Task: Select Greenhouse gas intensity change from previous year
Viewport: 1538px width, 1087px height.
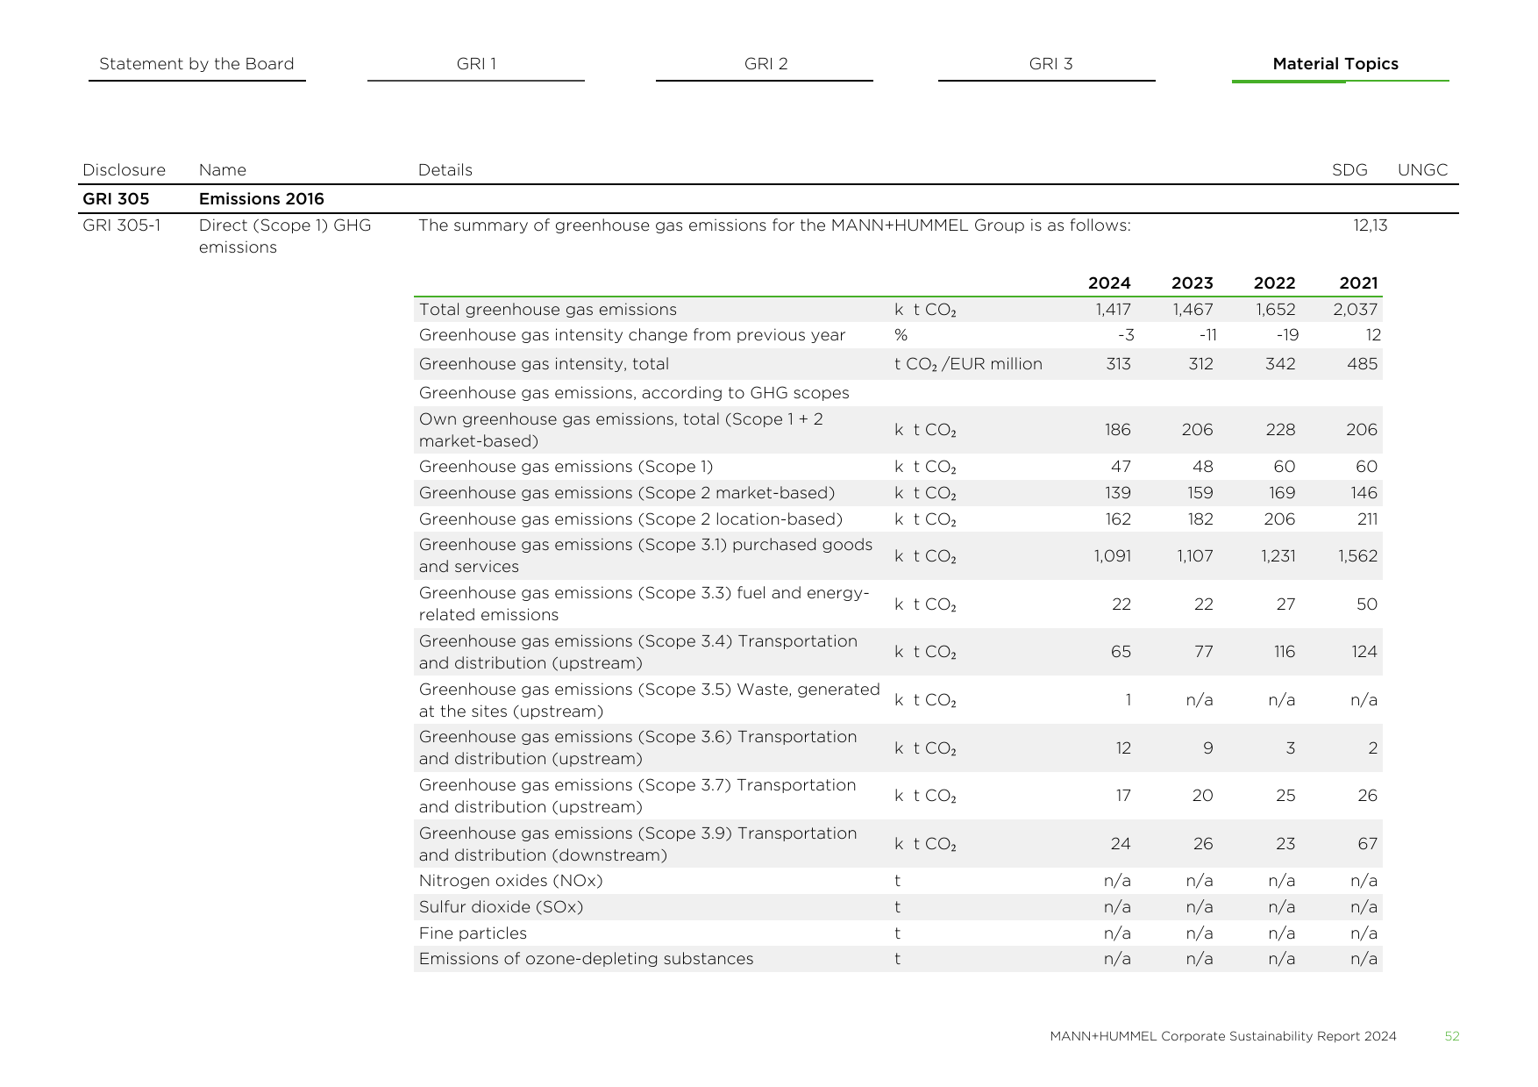Action: [x=632, y=335]
